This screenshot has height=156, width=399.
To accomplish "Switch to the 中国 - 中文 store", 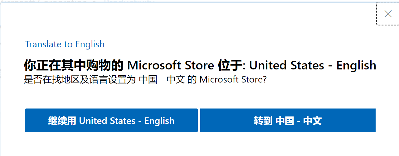I will pyautogui.click(x=288, y=121).
